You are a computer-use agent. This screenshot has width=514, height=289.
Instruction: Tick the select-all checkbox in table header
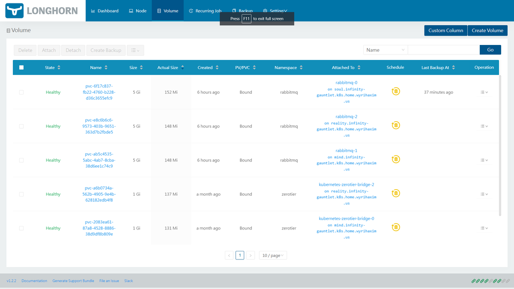pos(21,67)
